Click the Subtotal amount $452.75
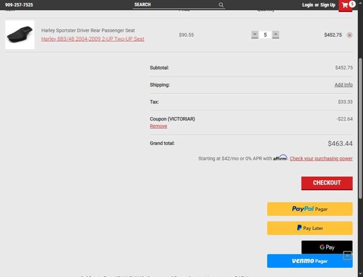The width and height of the screenshot is (363, 277). pos(344,68)
